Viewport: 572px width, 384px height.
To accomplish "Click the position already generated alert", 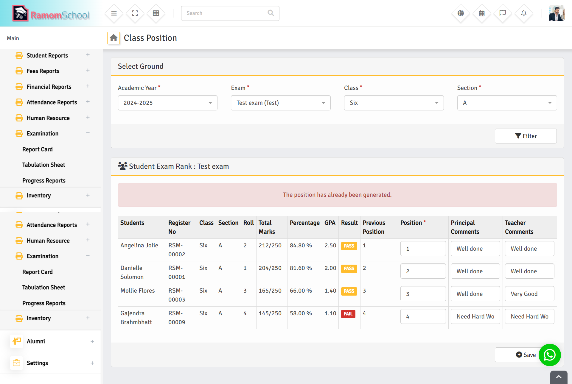I will pyautogui.click(x=337, y=195).
